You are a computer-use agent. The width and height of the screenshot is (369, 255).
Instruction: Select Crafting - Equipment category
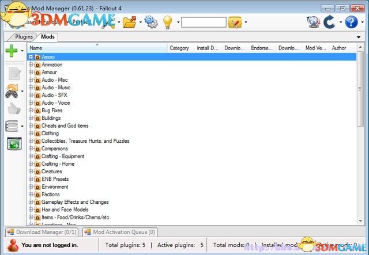63,156
